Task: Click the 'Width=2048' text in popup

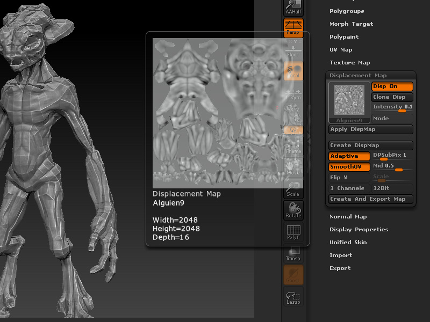Action: point(175,220)
